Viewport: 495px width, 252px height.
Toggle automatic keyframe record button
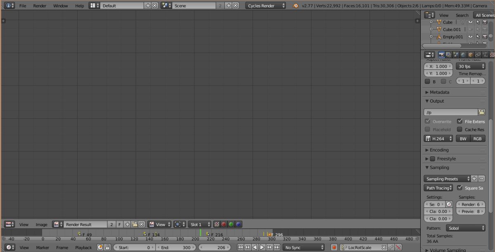(334, 247)
